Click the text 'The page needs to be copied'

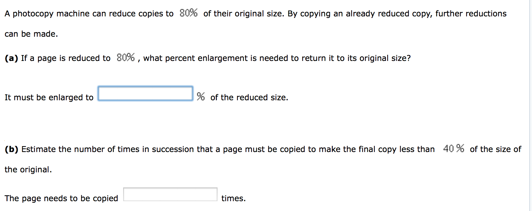62,198
